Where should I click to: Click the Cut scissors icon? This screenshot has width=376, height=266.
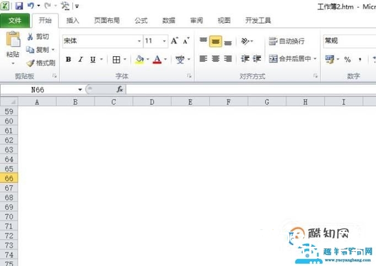[30, 36]
